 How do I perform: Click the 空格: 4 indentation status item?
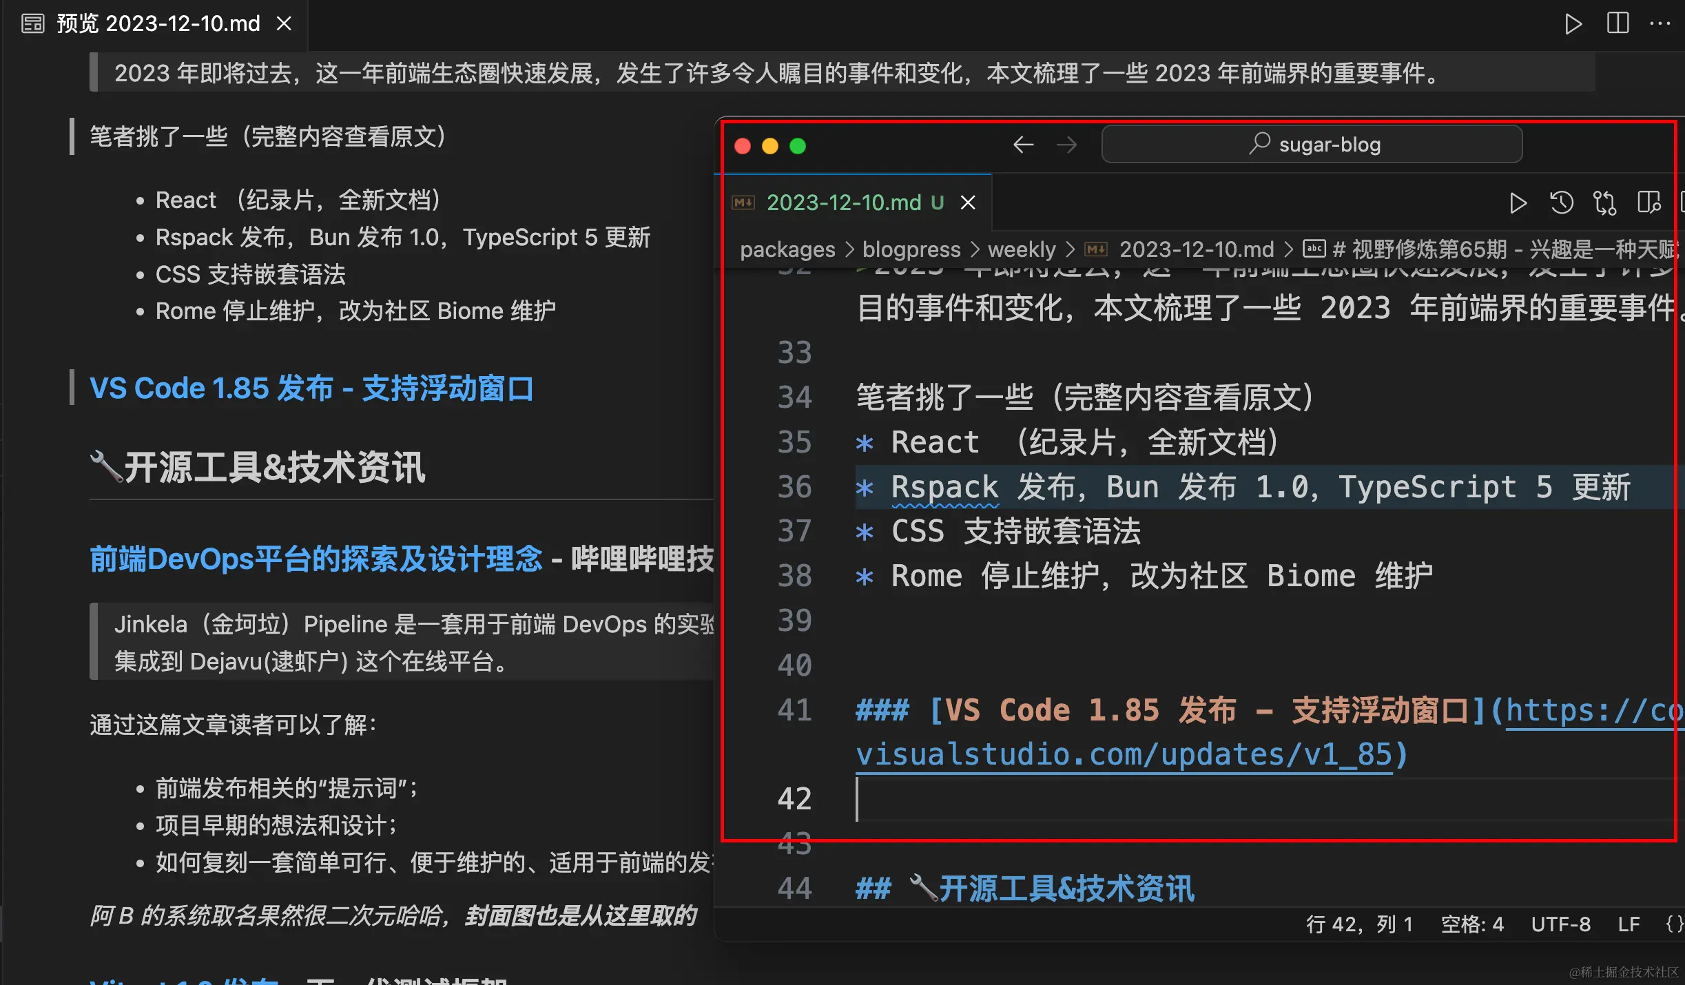coord(1472,924)
